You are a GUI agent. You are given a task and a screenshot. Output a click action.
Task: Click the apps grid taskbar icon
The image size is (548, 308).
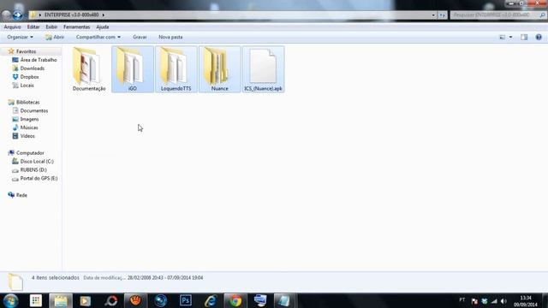pyautogui.click(x=36, y=300)
